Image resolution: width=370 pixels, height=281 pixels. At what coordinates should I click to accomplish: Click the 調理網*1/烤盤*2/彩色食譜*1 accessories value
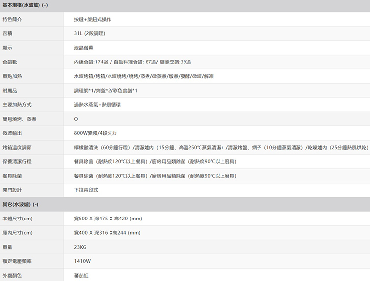(x=106, y=91)
